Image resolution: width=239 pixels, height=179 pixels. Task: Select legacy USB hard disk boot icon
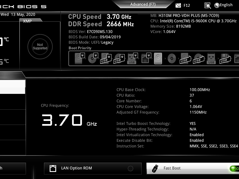coord(185,58)
